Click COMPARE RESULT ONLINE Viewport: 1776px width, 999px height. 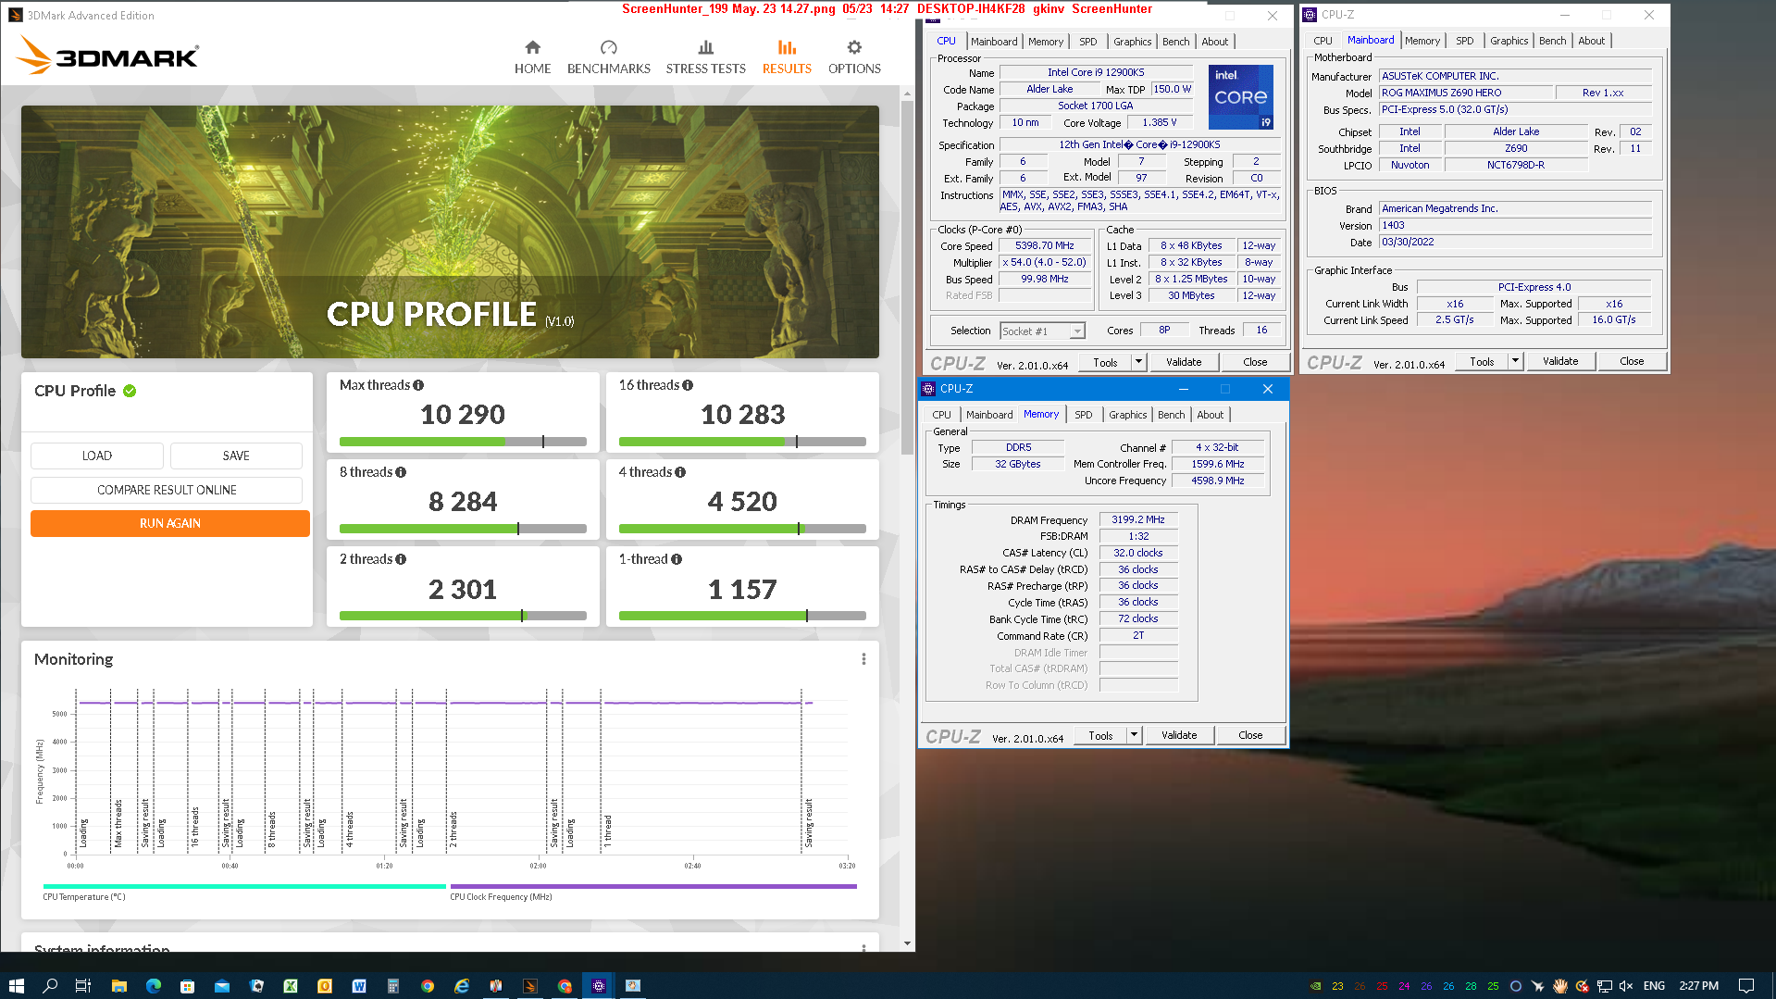167,490
